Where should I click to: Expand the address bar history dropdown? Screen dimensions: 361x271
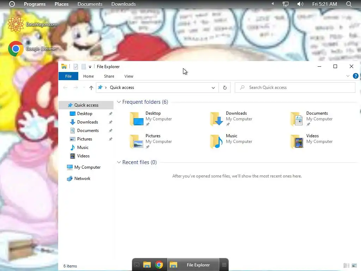click(x=213, y=88)
